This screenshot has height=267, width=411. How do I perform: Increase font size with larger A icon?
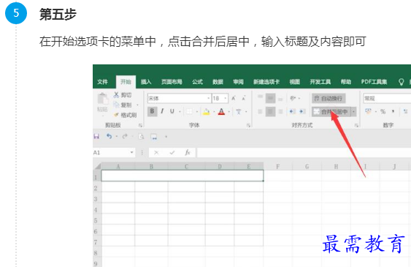[x=234, y=98]
